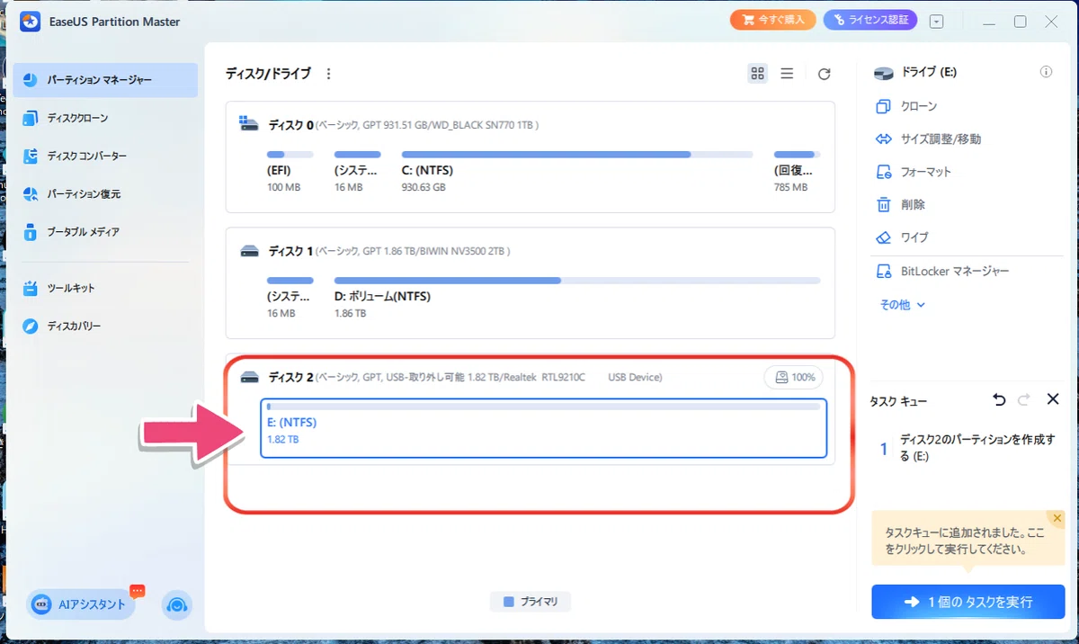
Task: Click the orange Buy Now button
Action: point(773,20)
